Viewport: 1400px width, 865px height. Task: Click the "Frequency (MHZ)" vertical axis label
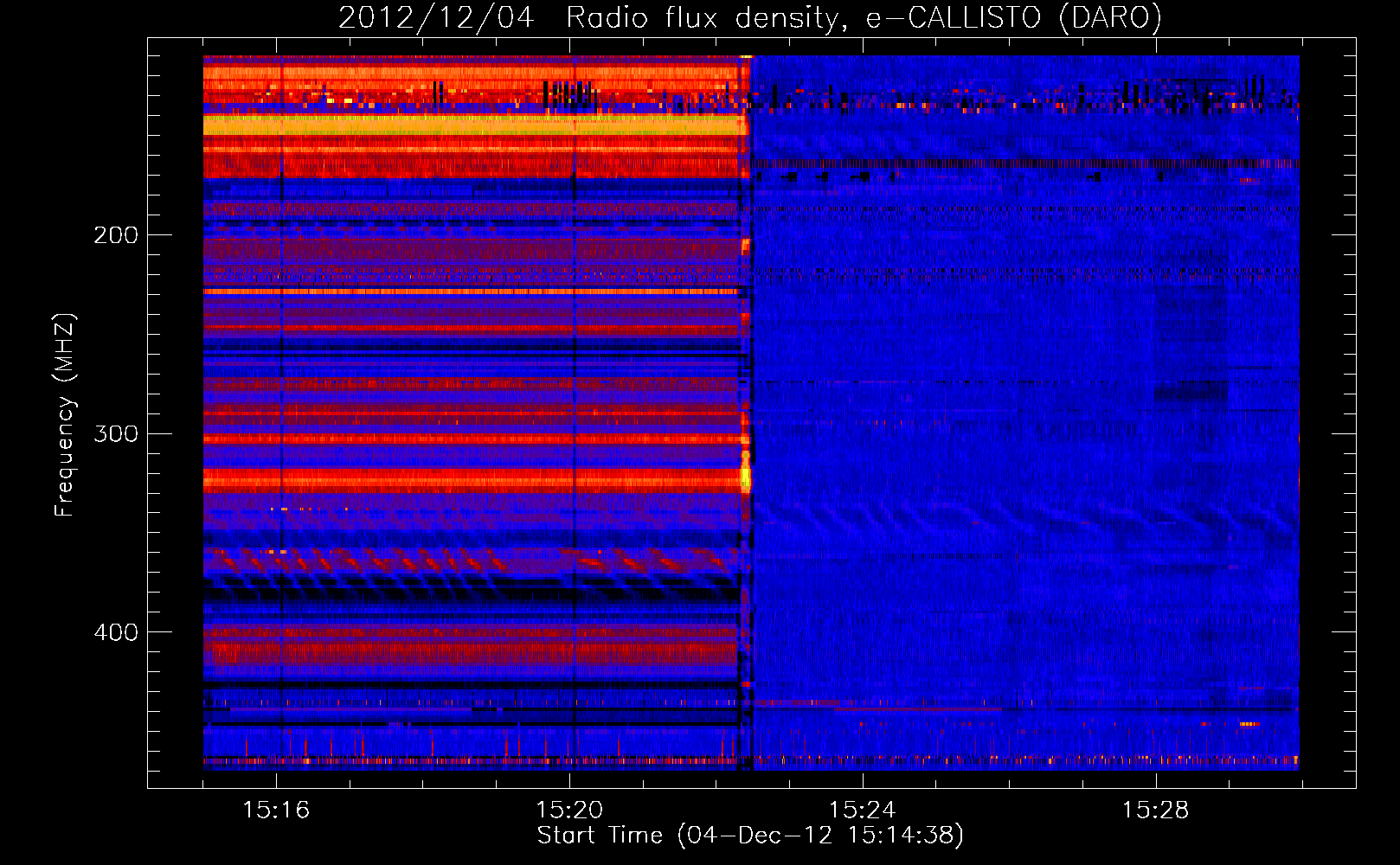click(x=65, y=415)
